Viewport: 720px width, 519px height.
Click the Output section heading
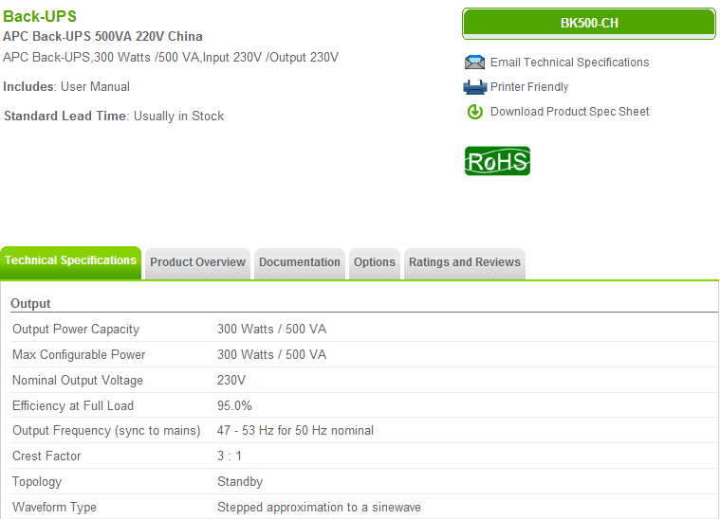30,303
